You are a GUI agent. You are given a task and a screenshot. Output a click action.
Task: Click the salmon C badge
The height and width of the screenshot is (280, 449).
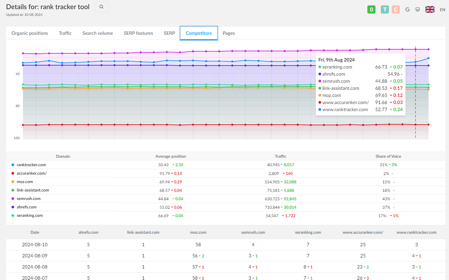396,9
